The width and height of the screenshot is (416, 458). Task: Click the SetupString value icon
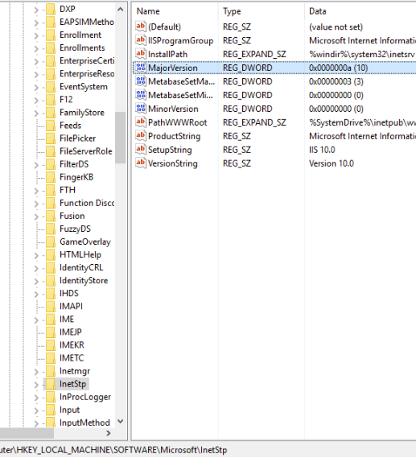(x=141, y=150)
